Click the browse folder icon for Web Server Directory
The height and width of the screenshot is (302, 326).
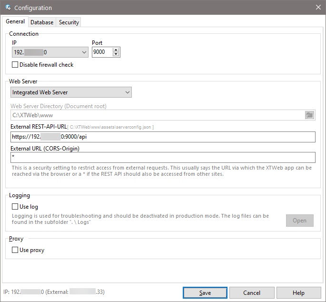click(x=309, y=115)
